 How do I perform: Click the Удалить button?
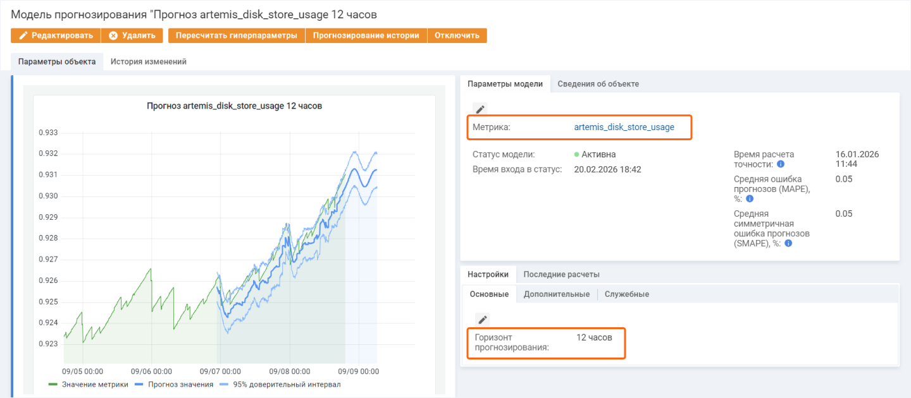[132, 35]
